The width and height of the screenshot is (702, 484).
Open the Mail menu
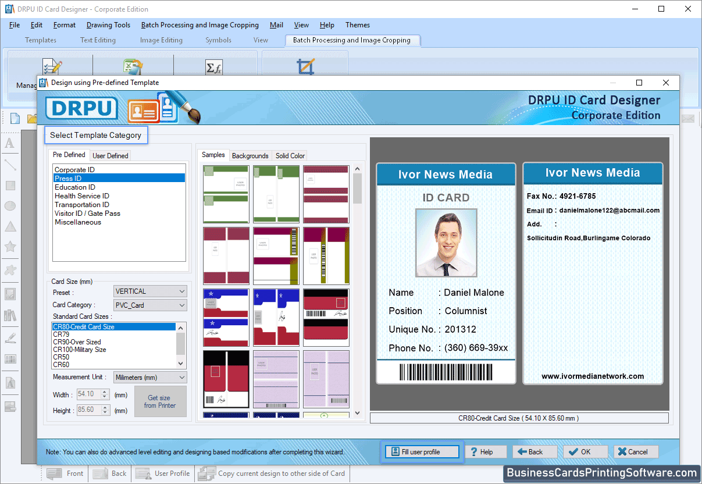point(276,25)
